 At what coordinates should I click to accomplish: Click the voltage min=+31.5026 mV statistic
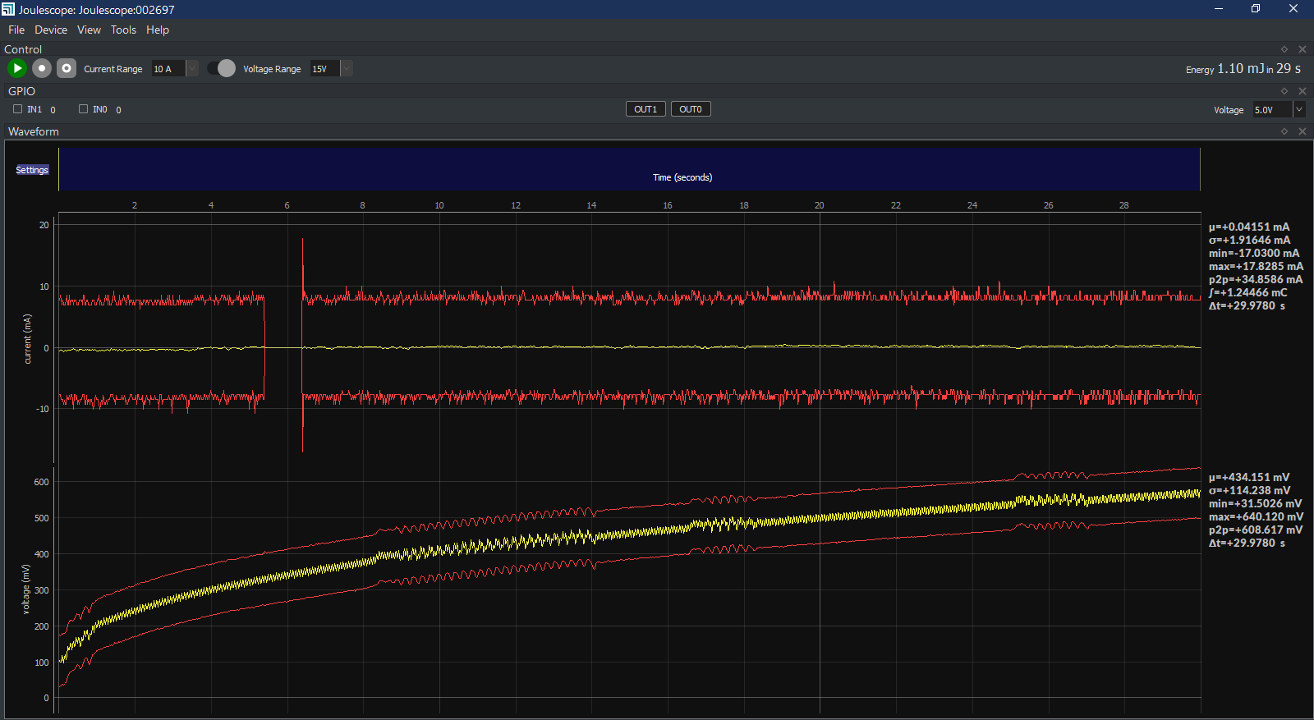point(1255,503)
